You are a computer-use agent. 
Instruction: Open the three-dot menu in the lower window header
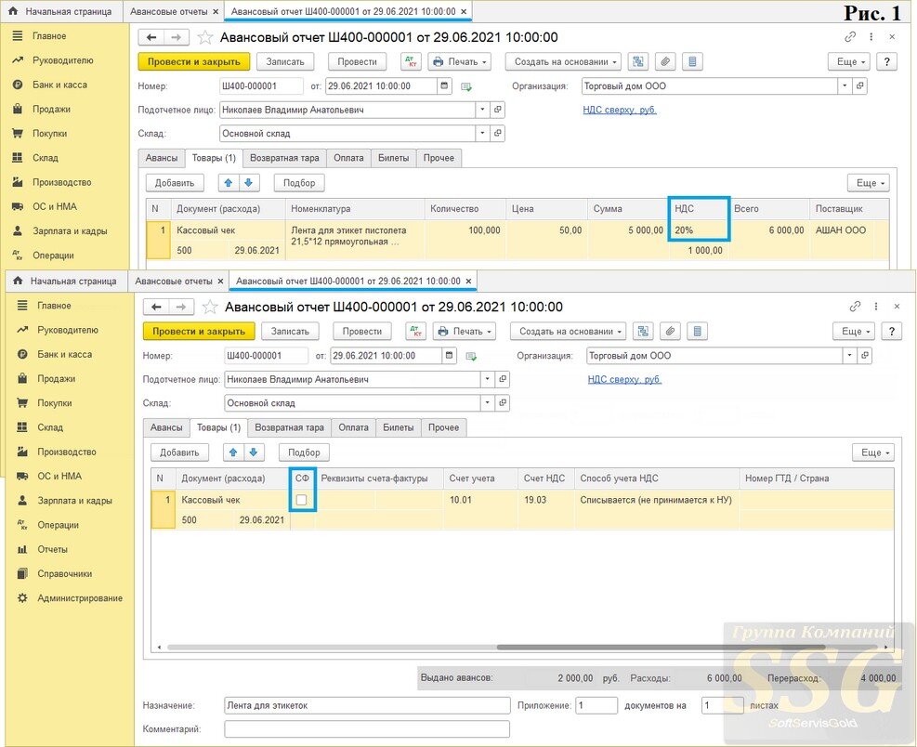coord(875,306)
